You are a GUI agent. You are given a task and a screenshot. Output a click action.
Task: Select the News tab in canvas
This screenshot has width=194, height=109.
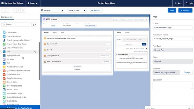pyautogui.click(x=62, y=32)
